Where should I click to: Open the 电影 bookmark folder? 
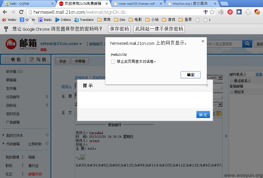(135, 20)
